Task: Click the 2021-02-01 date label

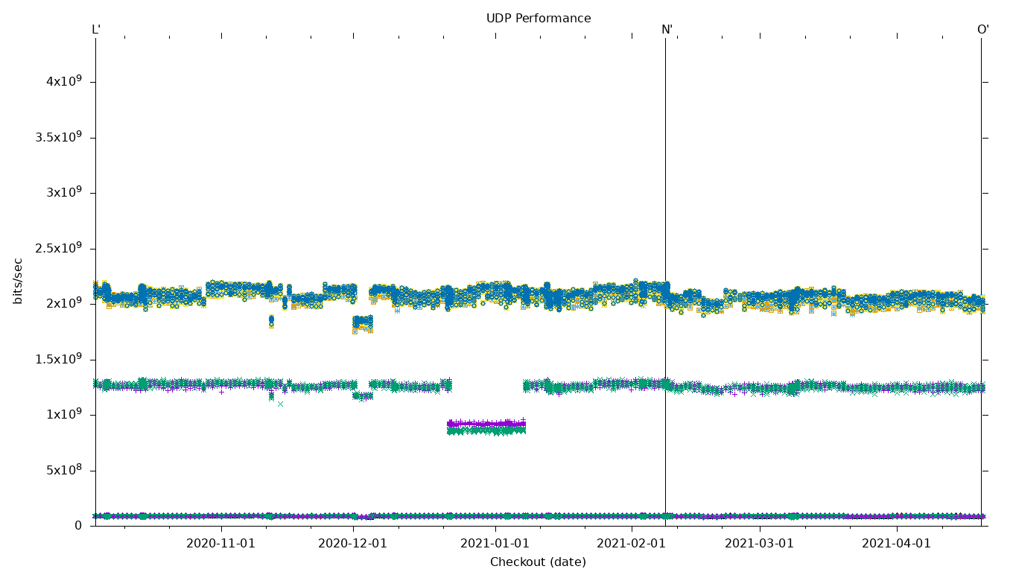Action: point(632,544)
